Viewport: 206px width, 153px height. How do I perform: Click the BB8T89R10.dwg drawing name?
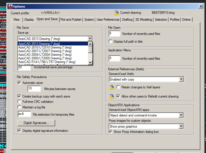163,13
